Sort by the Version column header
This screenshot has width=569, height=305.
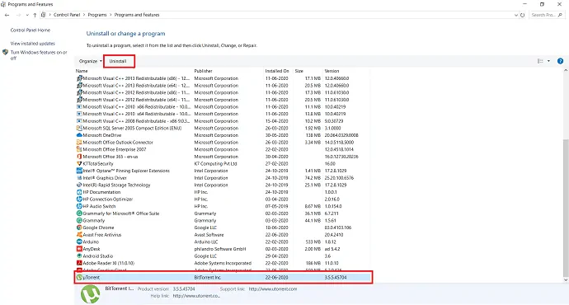332,71
